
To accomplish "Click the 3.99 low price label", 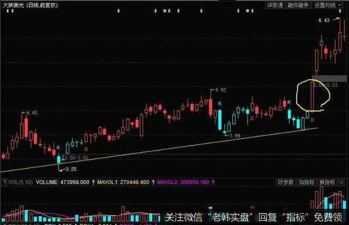I will coord(234,136).
